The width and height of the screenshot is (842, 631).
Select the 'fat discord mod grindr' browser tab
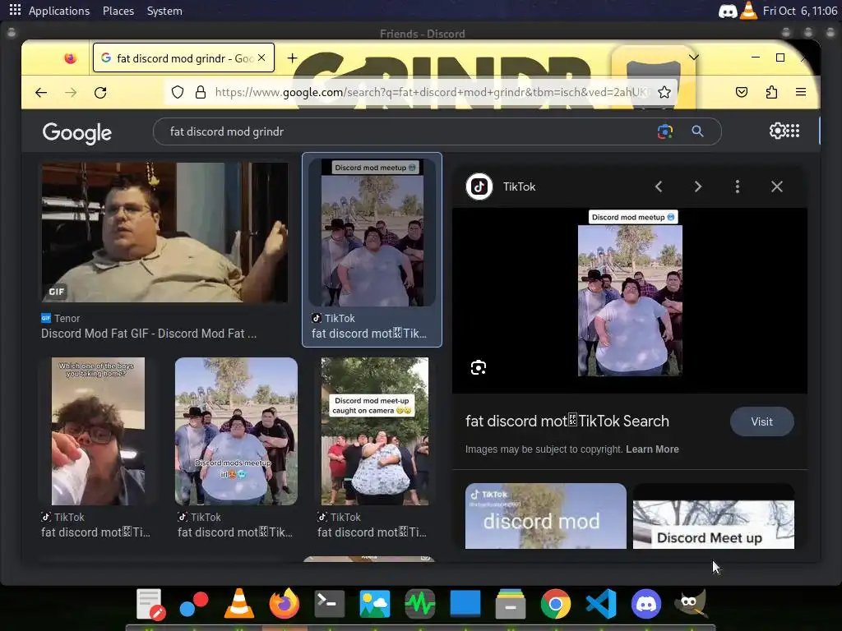183,58
